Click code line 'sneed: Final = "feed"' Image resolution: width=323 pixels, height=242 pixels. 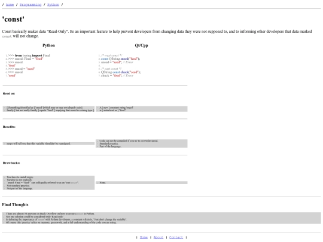pos(26,59)
